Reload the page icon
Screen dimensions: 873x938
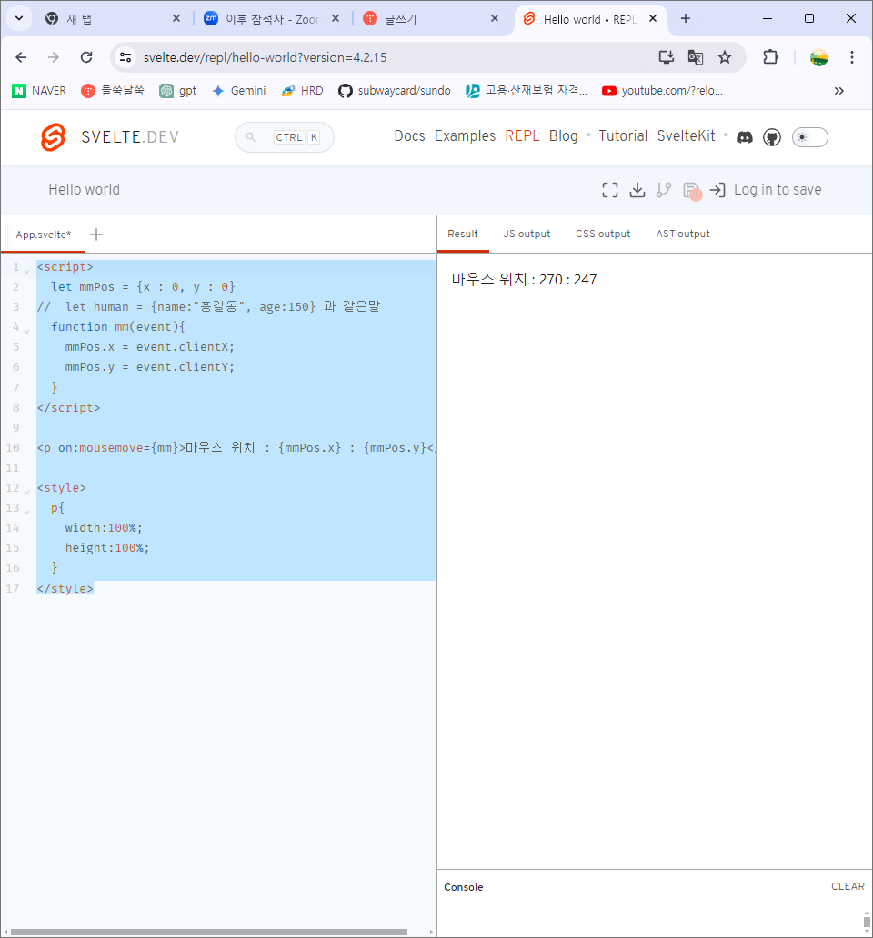click(x=86, y=57)
